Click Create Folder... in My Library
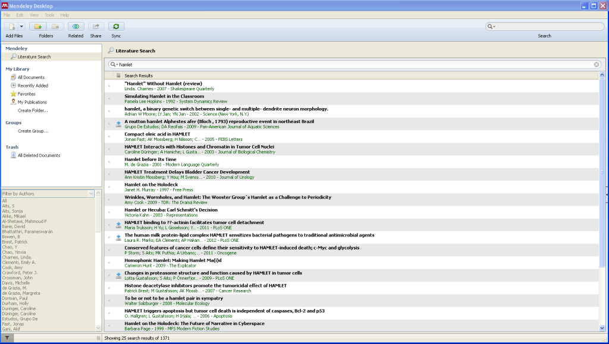 coord(33,111)
